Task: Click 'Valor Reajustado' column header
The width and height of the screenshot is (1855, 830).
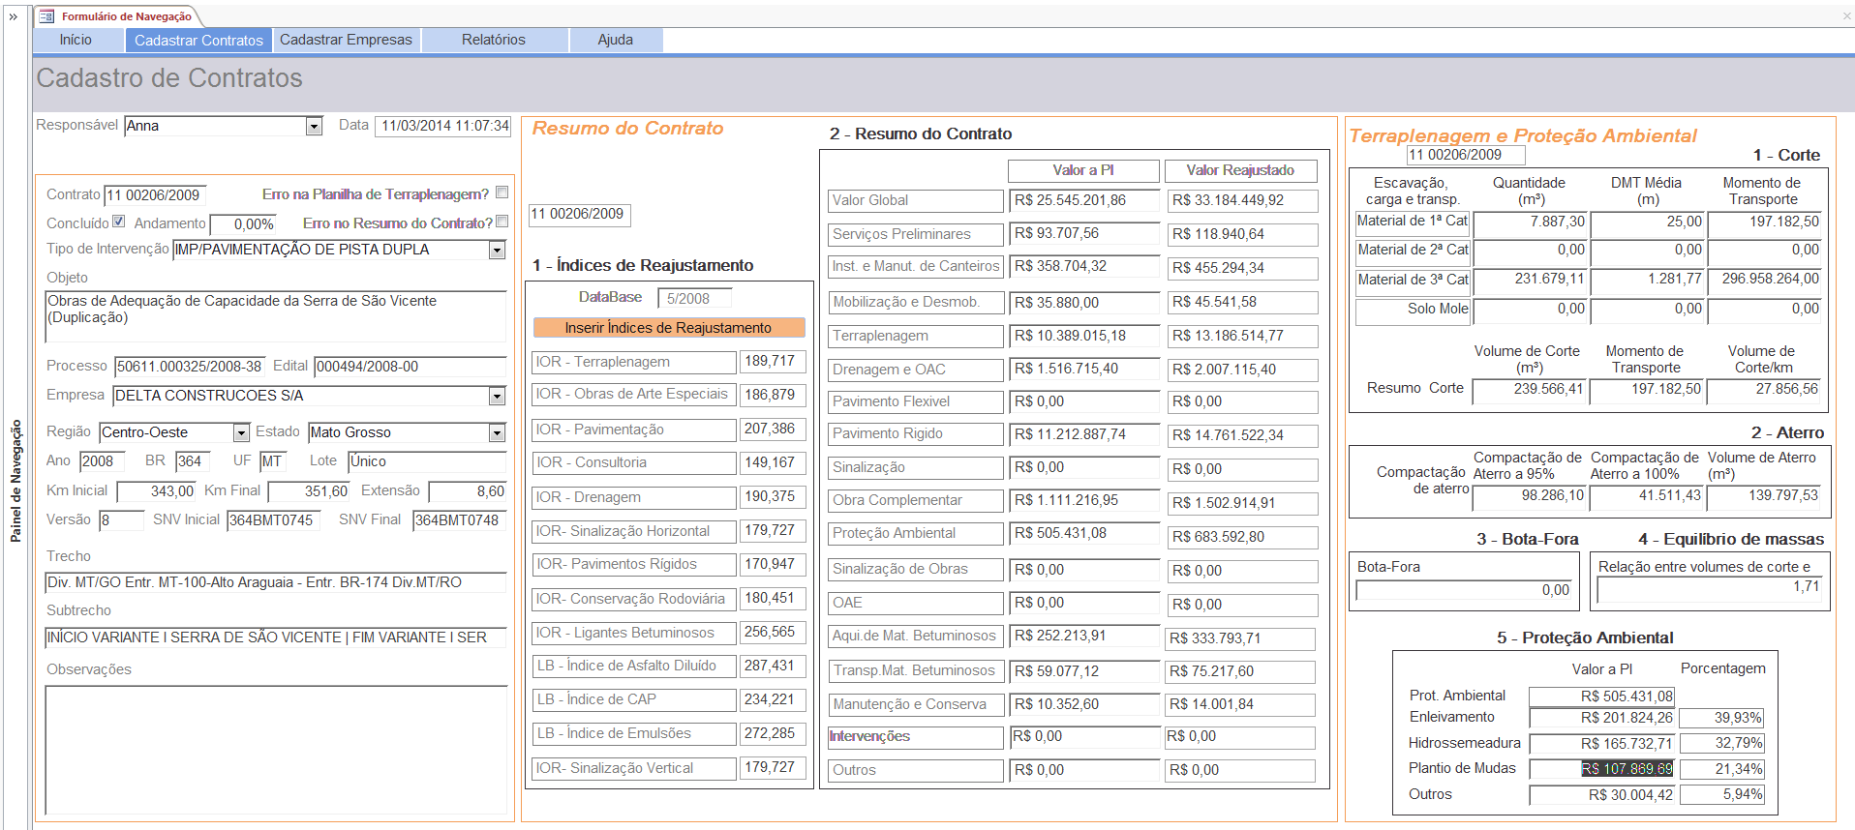Action: click(x=1241, y=170)
